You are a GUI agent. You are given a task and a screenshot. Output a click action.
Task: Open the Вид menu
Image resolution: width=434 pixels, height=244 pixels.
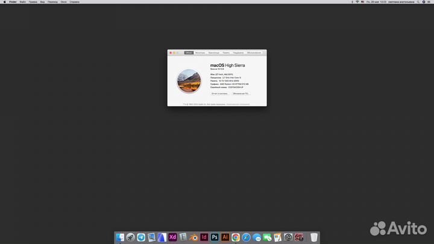pyautogui.click(x=42, y=2)
